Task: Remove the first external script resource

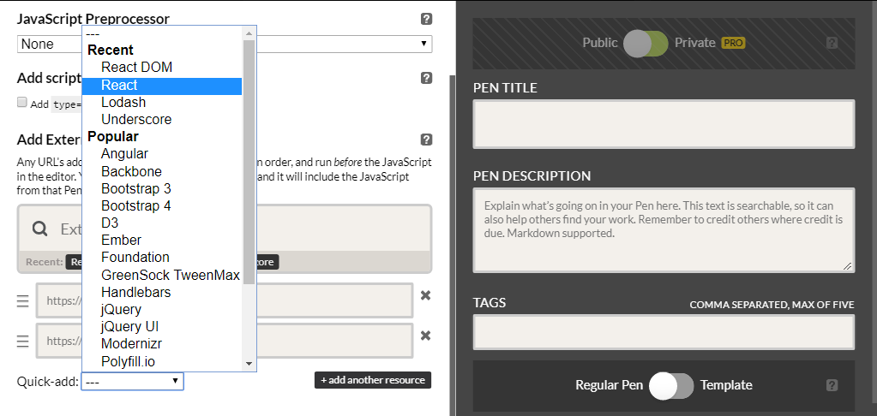Action: point(425,295)
